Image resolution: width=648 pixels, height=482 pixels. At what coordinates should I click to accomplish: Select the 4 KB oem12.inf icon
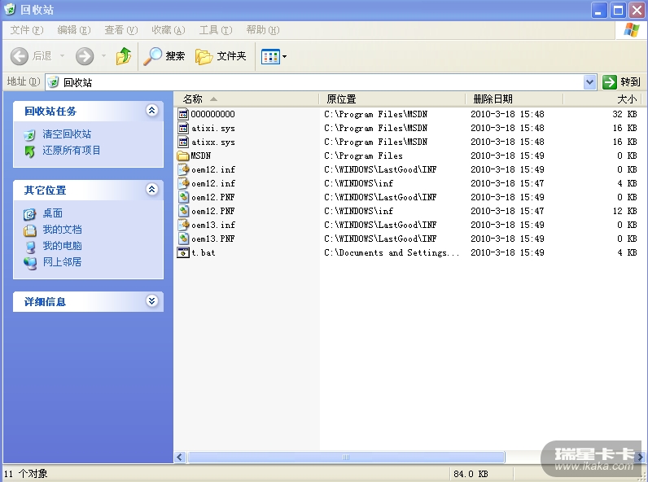coord(183,183)
